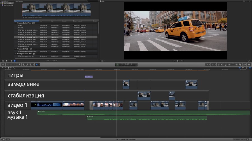Viewport: 252px width, 141px height.
Task: Open the Hide Rejected filter dropdown
Action: click(20, 1)
